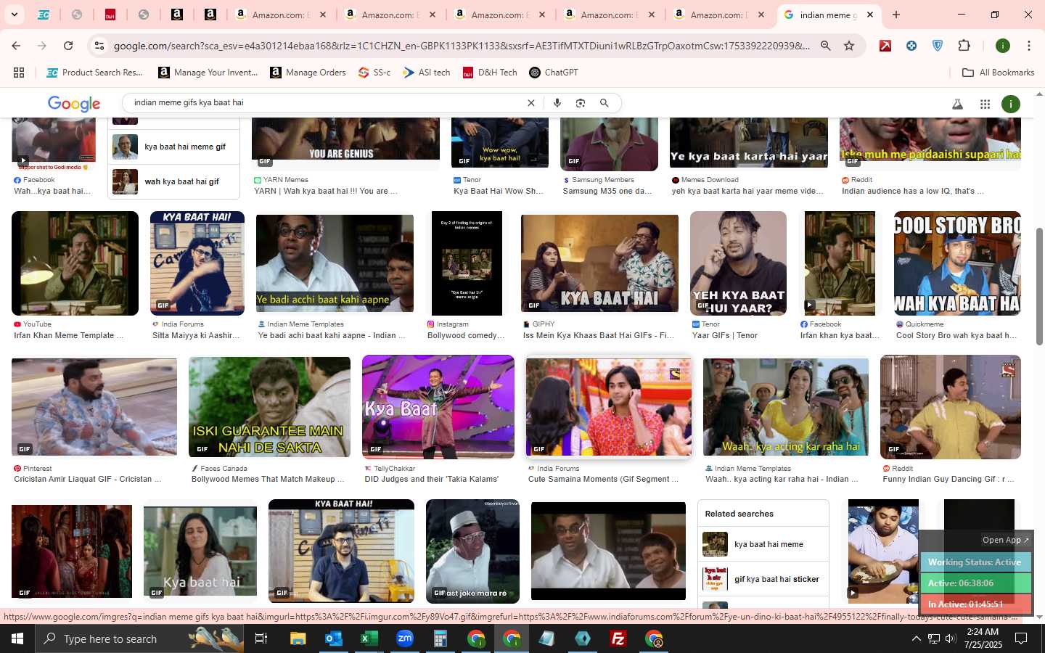This screenshot has width=1045, height=653.
Task: Open bookmarks apps grid icon
Action: [x=19, y=73]
